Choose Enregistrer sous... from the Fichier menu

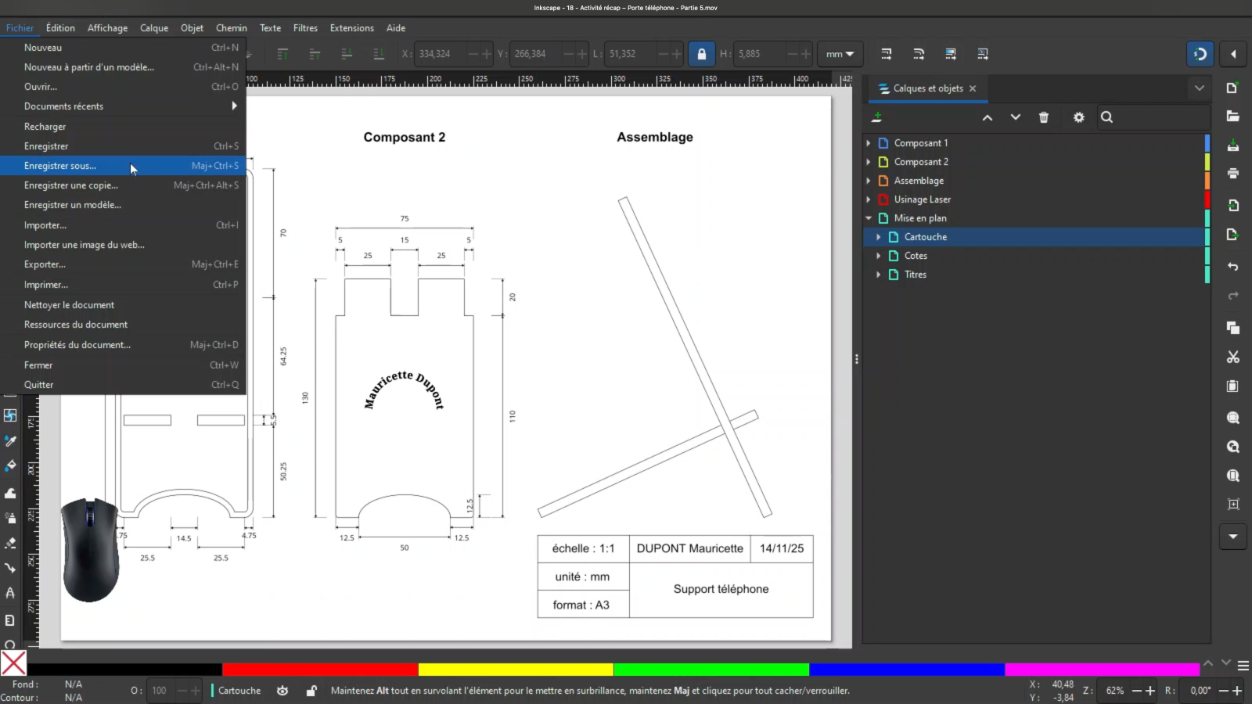point(60,166)
